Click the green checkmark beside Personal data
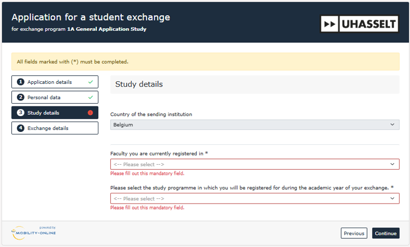The width and height of the screenshot is (410, 247). [90, 97]
